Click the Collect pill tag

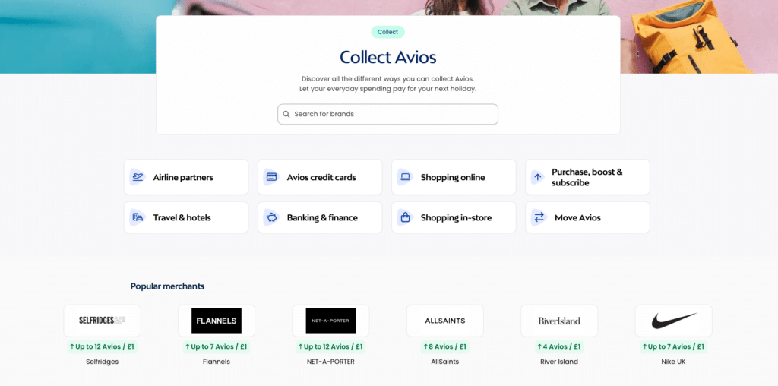tap(387, 32)
